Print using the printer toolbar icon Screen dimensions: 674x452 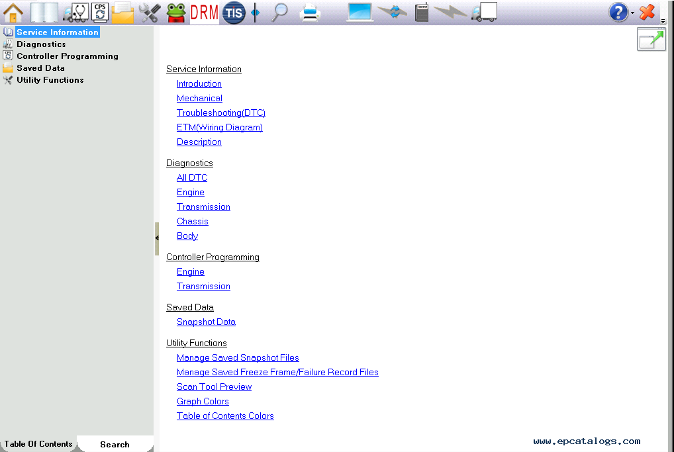[309, 13]
